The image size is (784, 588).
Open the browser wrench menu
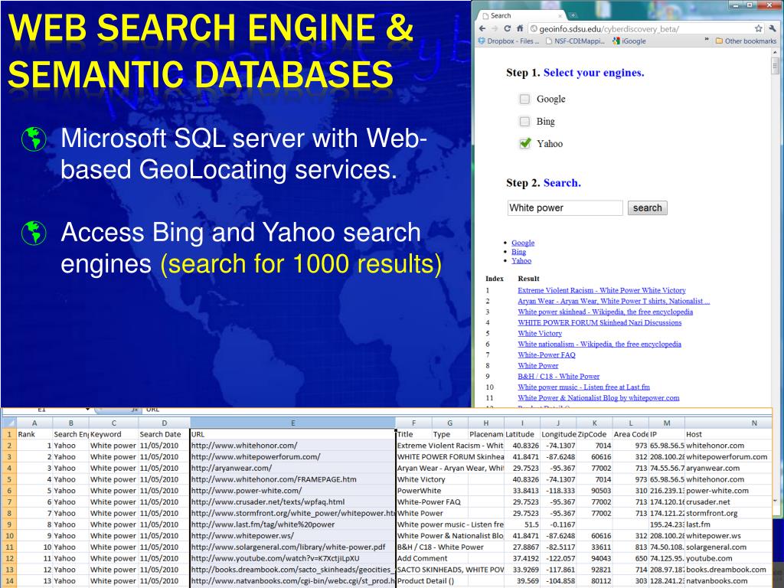[773, 28]
